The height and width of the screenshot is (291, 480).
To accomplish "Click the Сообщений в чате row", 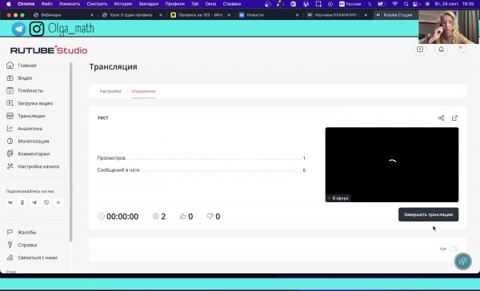I will (201, 170).
